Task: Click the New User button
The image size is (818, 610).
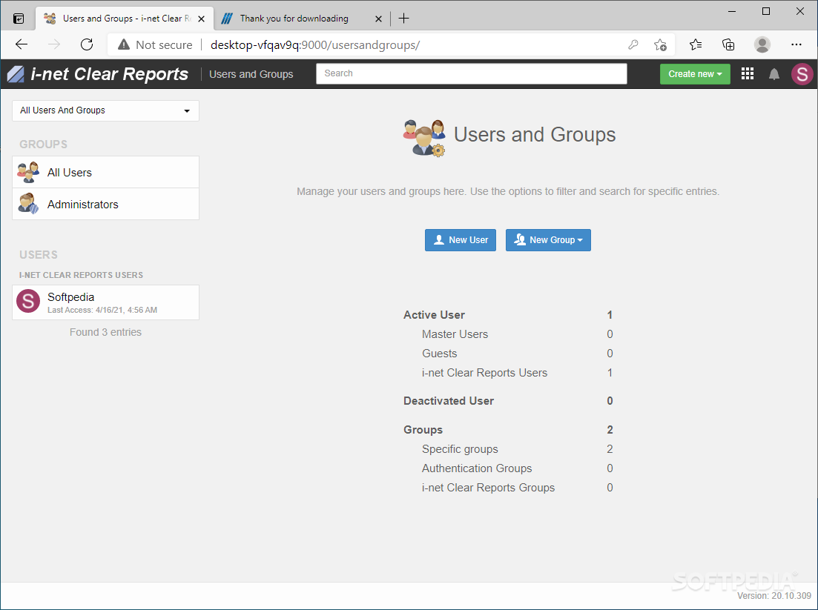Action: (x=460, y=240)
